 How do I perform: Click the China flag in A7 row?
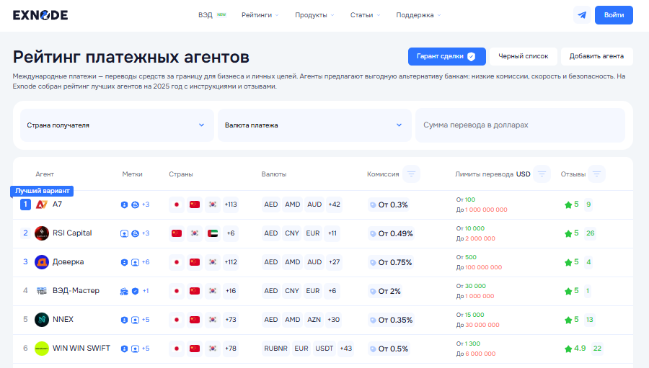[x=195, y=205]
